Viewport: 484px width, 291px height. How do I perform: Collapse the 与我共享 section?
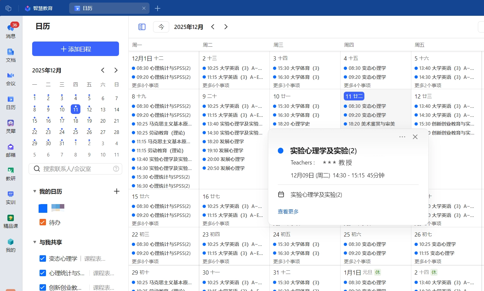coord(35,242)
